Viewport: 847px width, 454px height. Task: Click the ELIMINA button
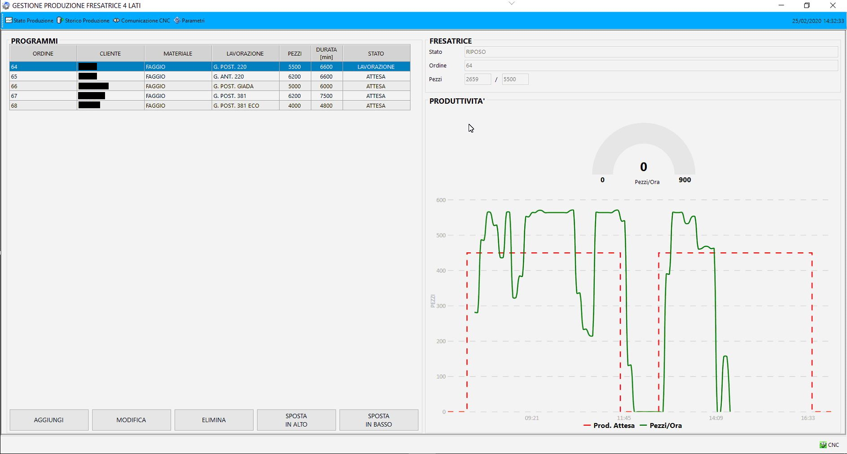[x=214, y=420]
